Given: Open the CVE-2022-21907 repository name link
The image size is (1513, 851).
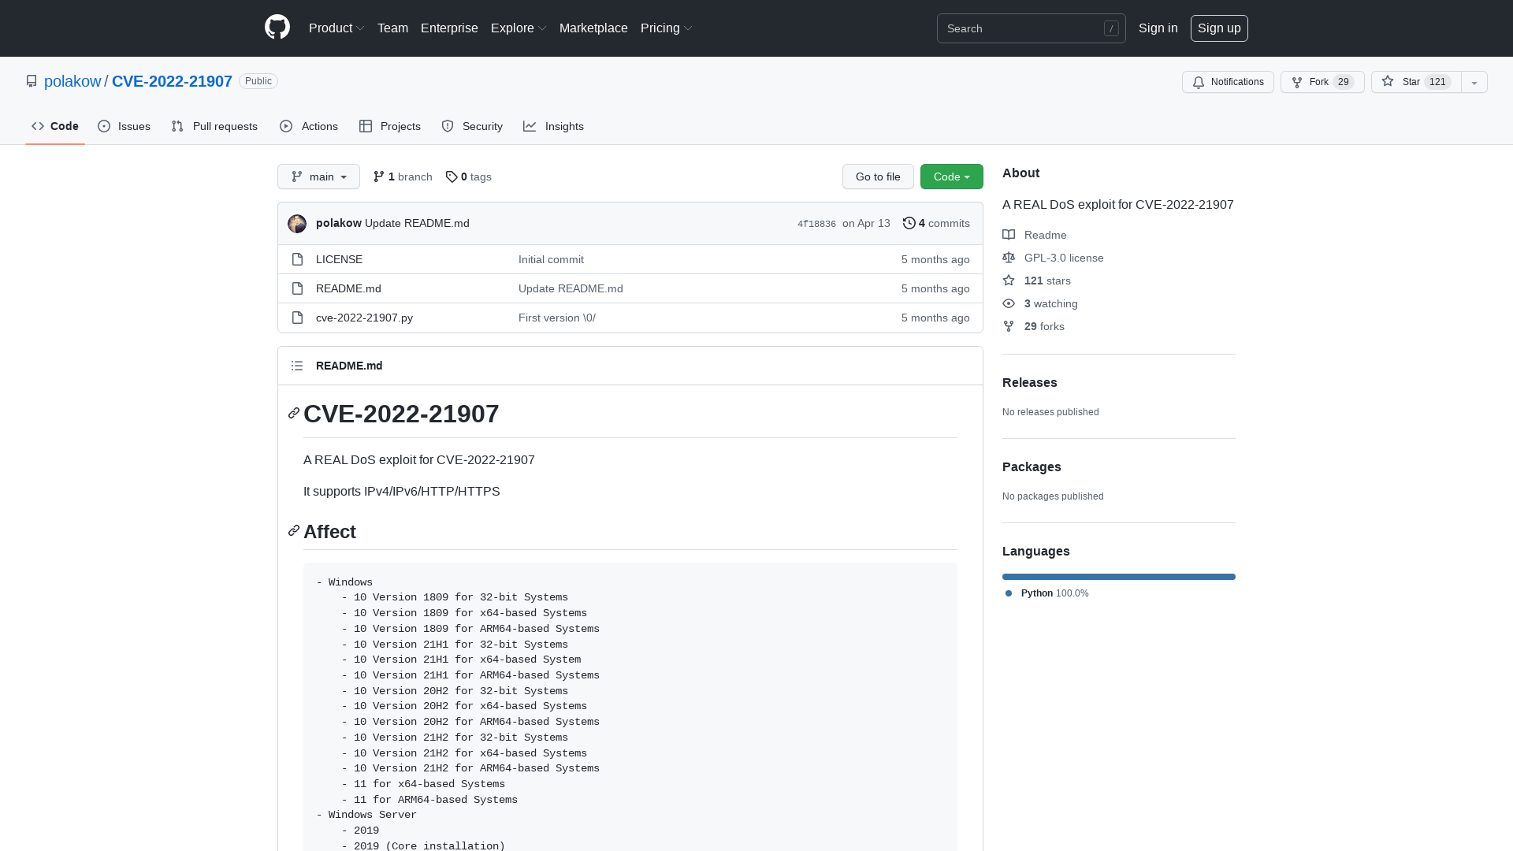Looking at the screenshot, I should tap(172, 81).
